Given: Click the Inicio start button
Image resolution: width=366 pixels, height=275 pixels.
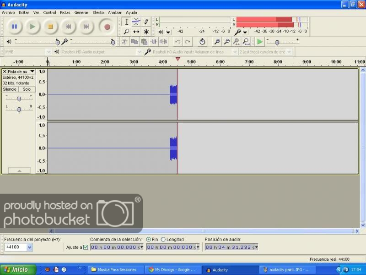Looking at the screenshot, I should pos(18,269).
